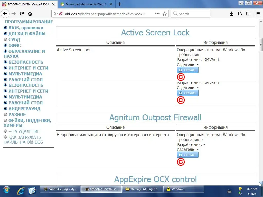Open the Windows warning taskbar item
The width and height of the screenshot is (263, 197).
point(183,189)
